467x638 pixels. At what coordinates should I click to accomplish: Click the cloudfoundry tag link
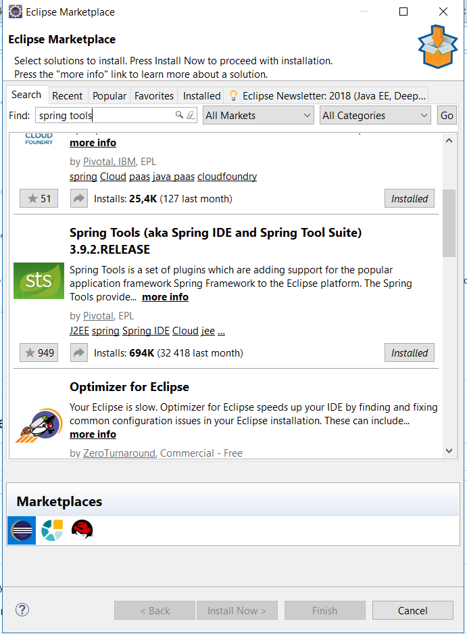click(x=227, y=177)
